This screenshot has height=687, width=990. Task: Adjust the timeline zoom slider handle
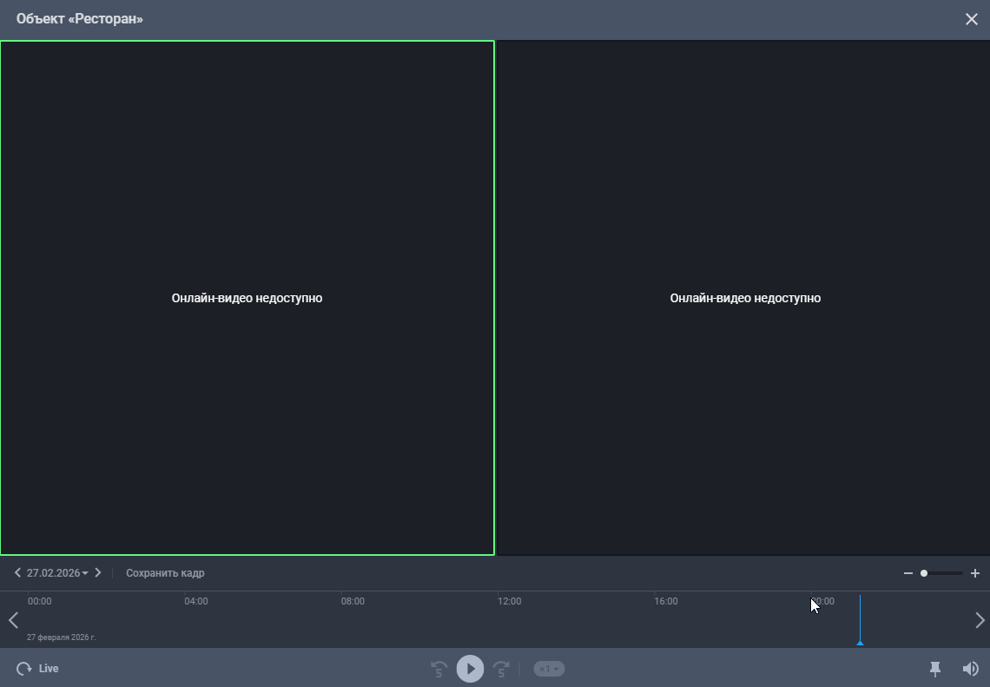[924, 573]
